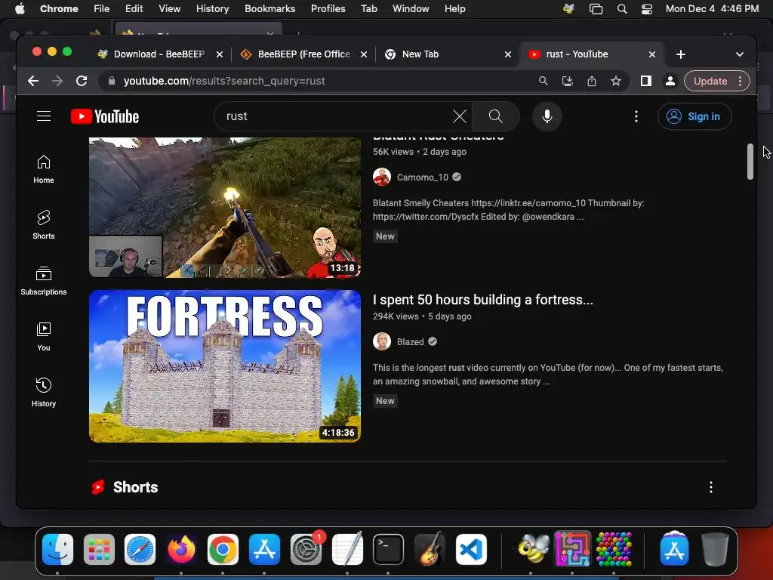Open 'I spent 50 hours building a fortress' title
This screenshot has width=773, height=580.
(482, 300)
